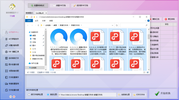The height and width of the screenshot is (100, 179).
Task: Expand the Explorer ribbon chevron
Action: tap(145, 21)
